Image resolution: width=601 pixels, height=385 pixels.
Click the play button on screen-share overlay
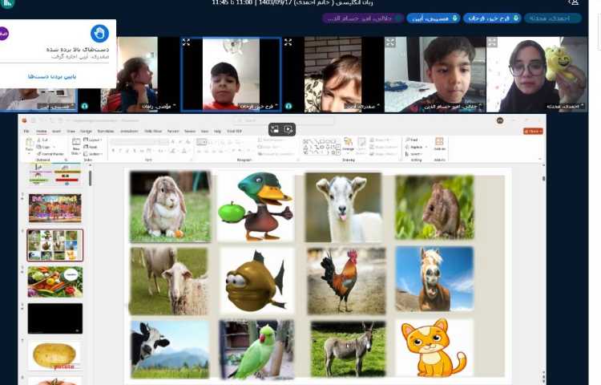tap(288, 128)
